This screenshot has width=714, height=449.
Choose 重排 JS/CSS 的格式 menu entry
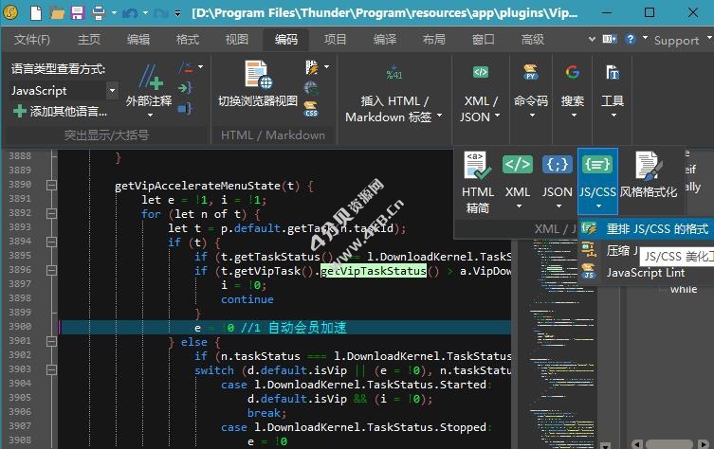click(x=646, y=228)
